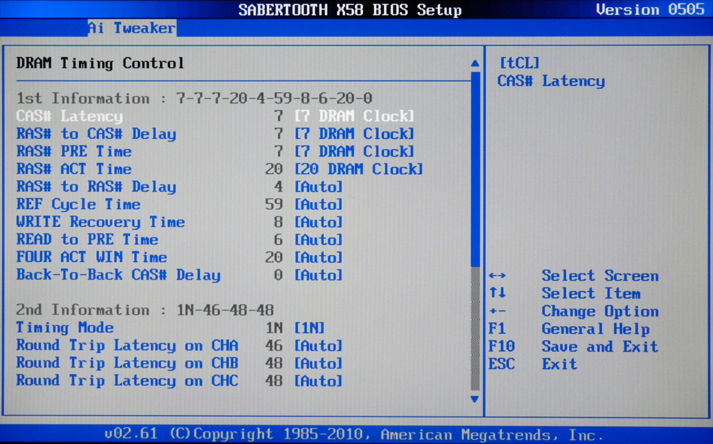Open RAS# ACT Time [20 DRAM Clock] option
This screenshot has height=444, width=713.
[358, 169]
